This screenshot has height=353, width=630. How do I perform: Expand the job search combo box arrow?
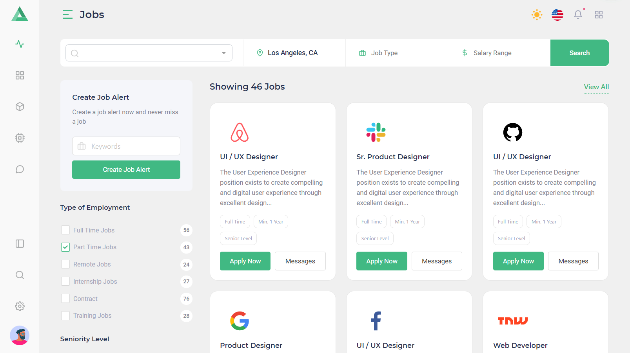coord(224,53)
